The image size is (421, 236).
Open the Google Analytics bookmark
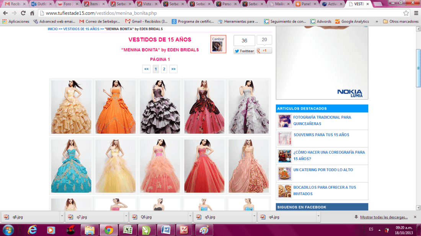pyautogui.click(x=352, y=21)
